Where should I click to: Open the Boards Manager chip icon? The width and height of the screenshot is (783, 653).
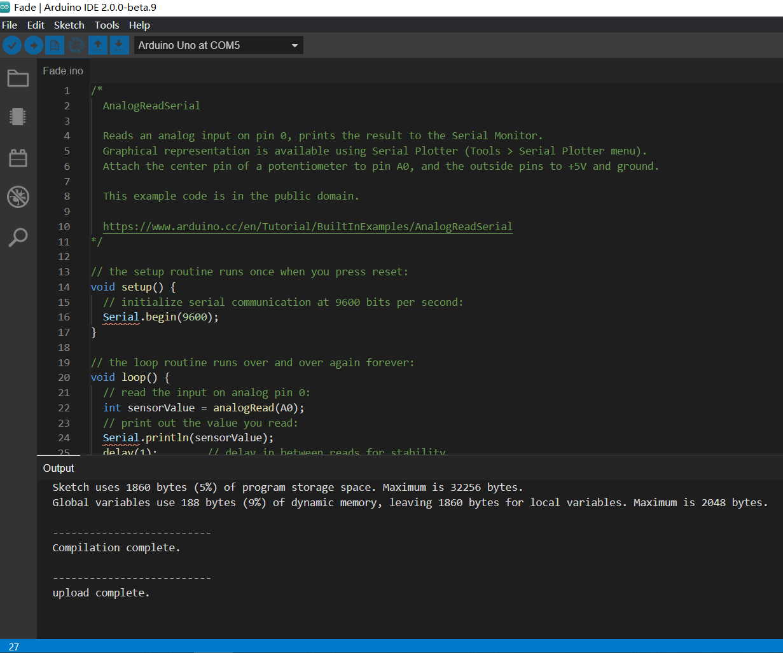click(x=18, y=117)
